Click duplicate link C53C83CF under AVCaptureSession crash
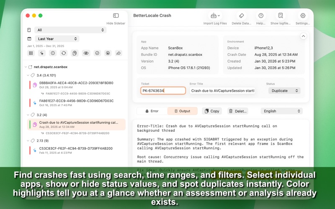This screenshot has width=335, height=209. (77, 133)
